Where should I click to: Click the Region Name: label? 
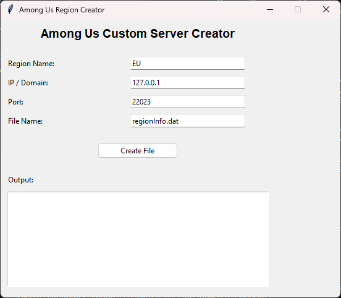click(31, 64)
